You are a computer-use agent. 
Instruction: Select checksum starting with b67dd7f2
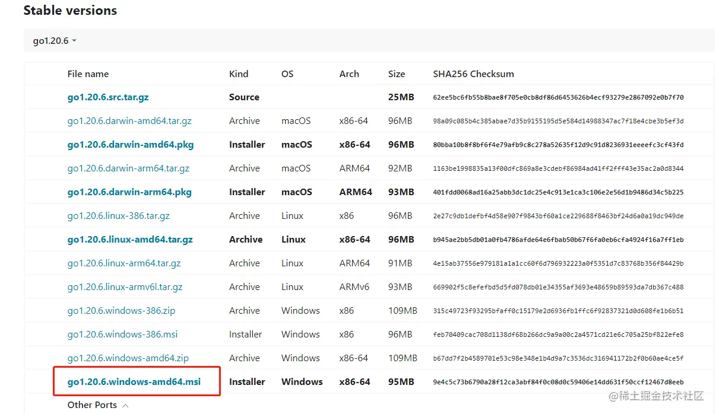click(x=559, y=358)
